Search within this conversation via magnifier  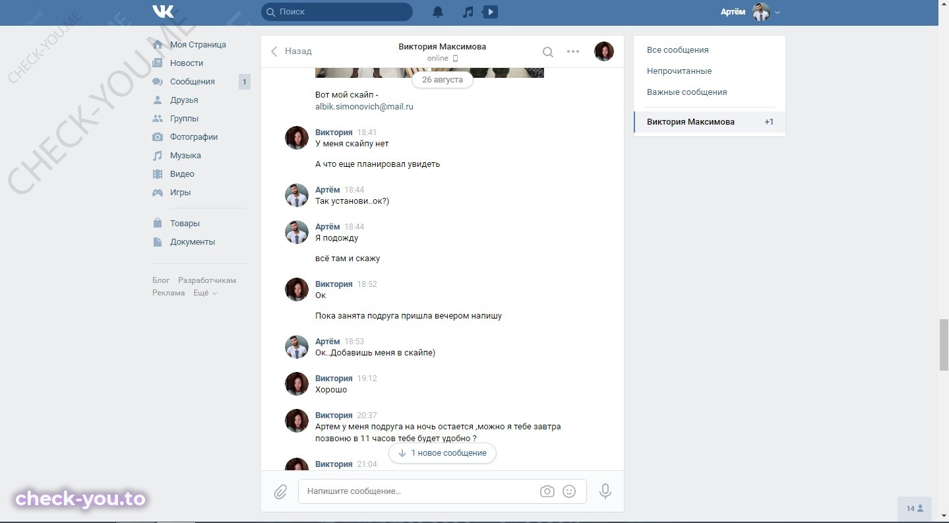(x=547, y=51)
